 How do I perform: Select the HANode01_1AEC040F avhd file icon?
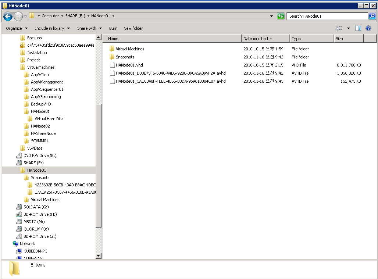click(x=112, y=81)
